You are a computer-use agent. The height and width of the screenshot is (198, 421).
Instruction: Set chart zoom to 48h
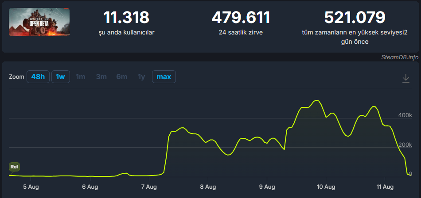[38, 77]
